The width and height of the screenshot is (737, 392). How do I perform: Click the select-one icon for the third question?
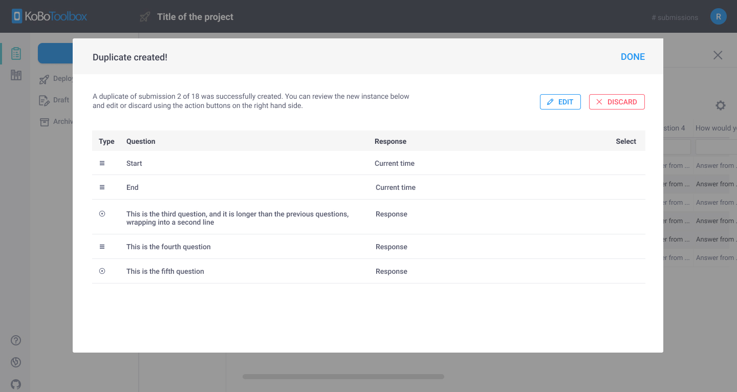102,213
